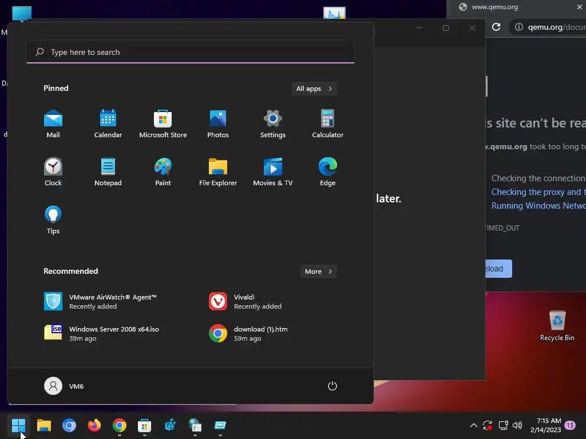This screenshot has width=586, height=439.
Task: Expand the All apps list
Action: click(x=314, y=89)
